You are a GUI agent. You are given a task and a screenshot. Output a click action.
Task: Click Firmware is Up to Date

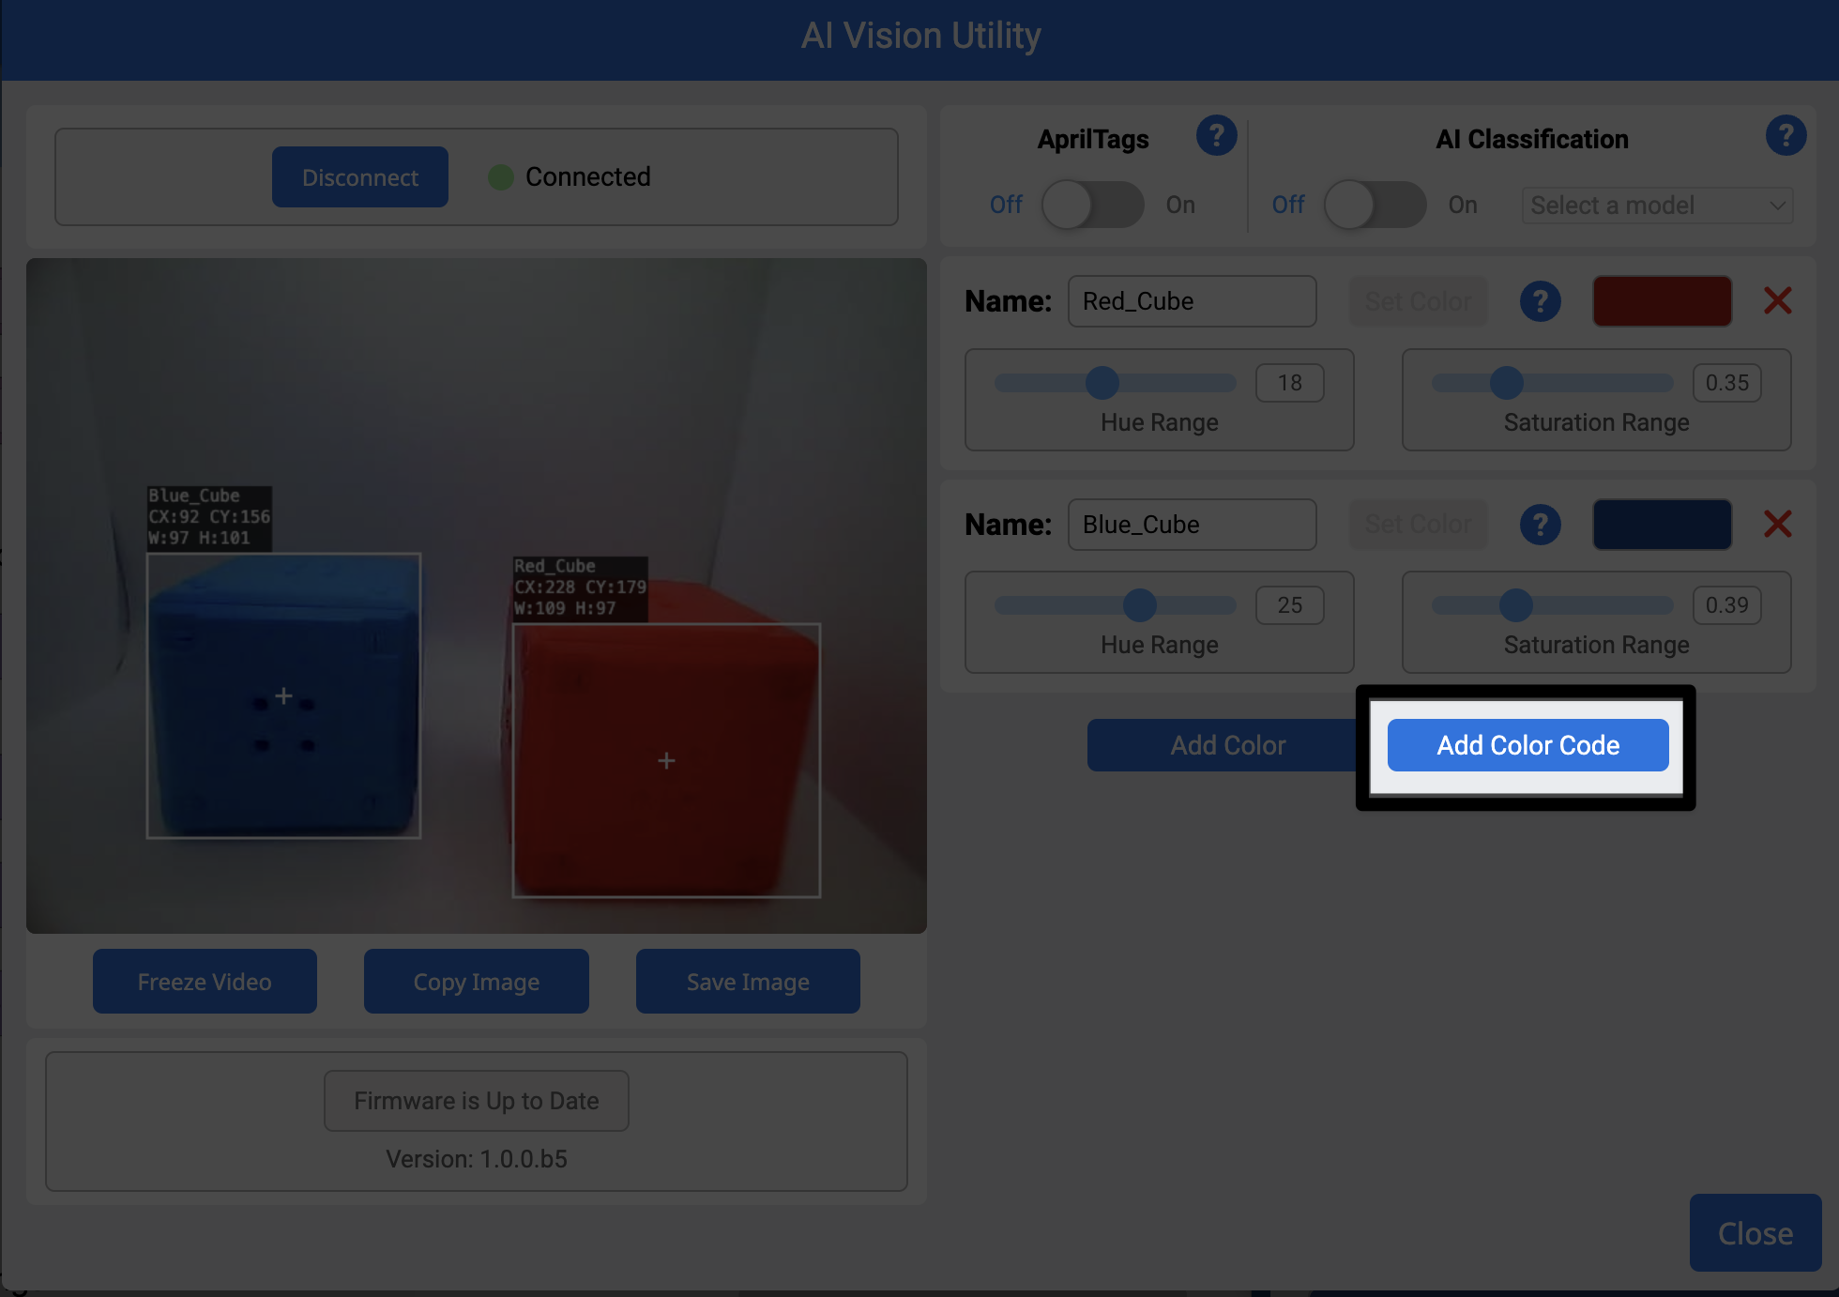pyautogui.click(x=476, y=1100)
